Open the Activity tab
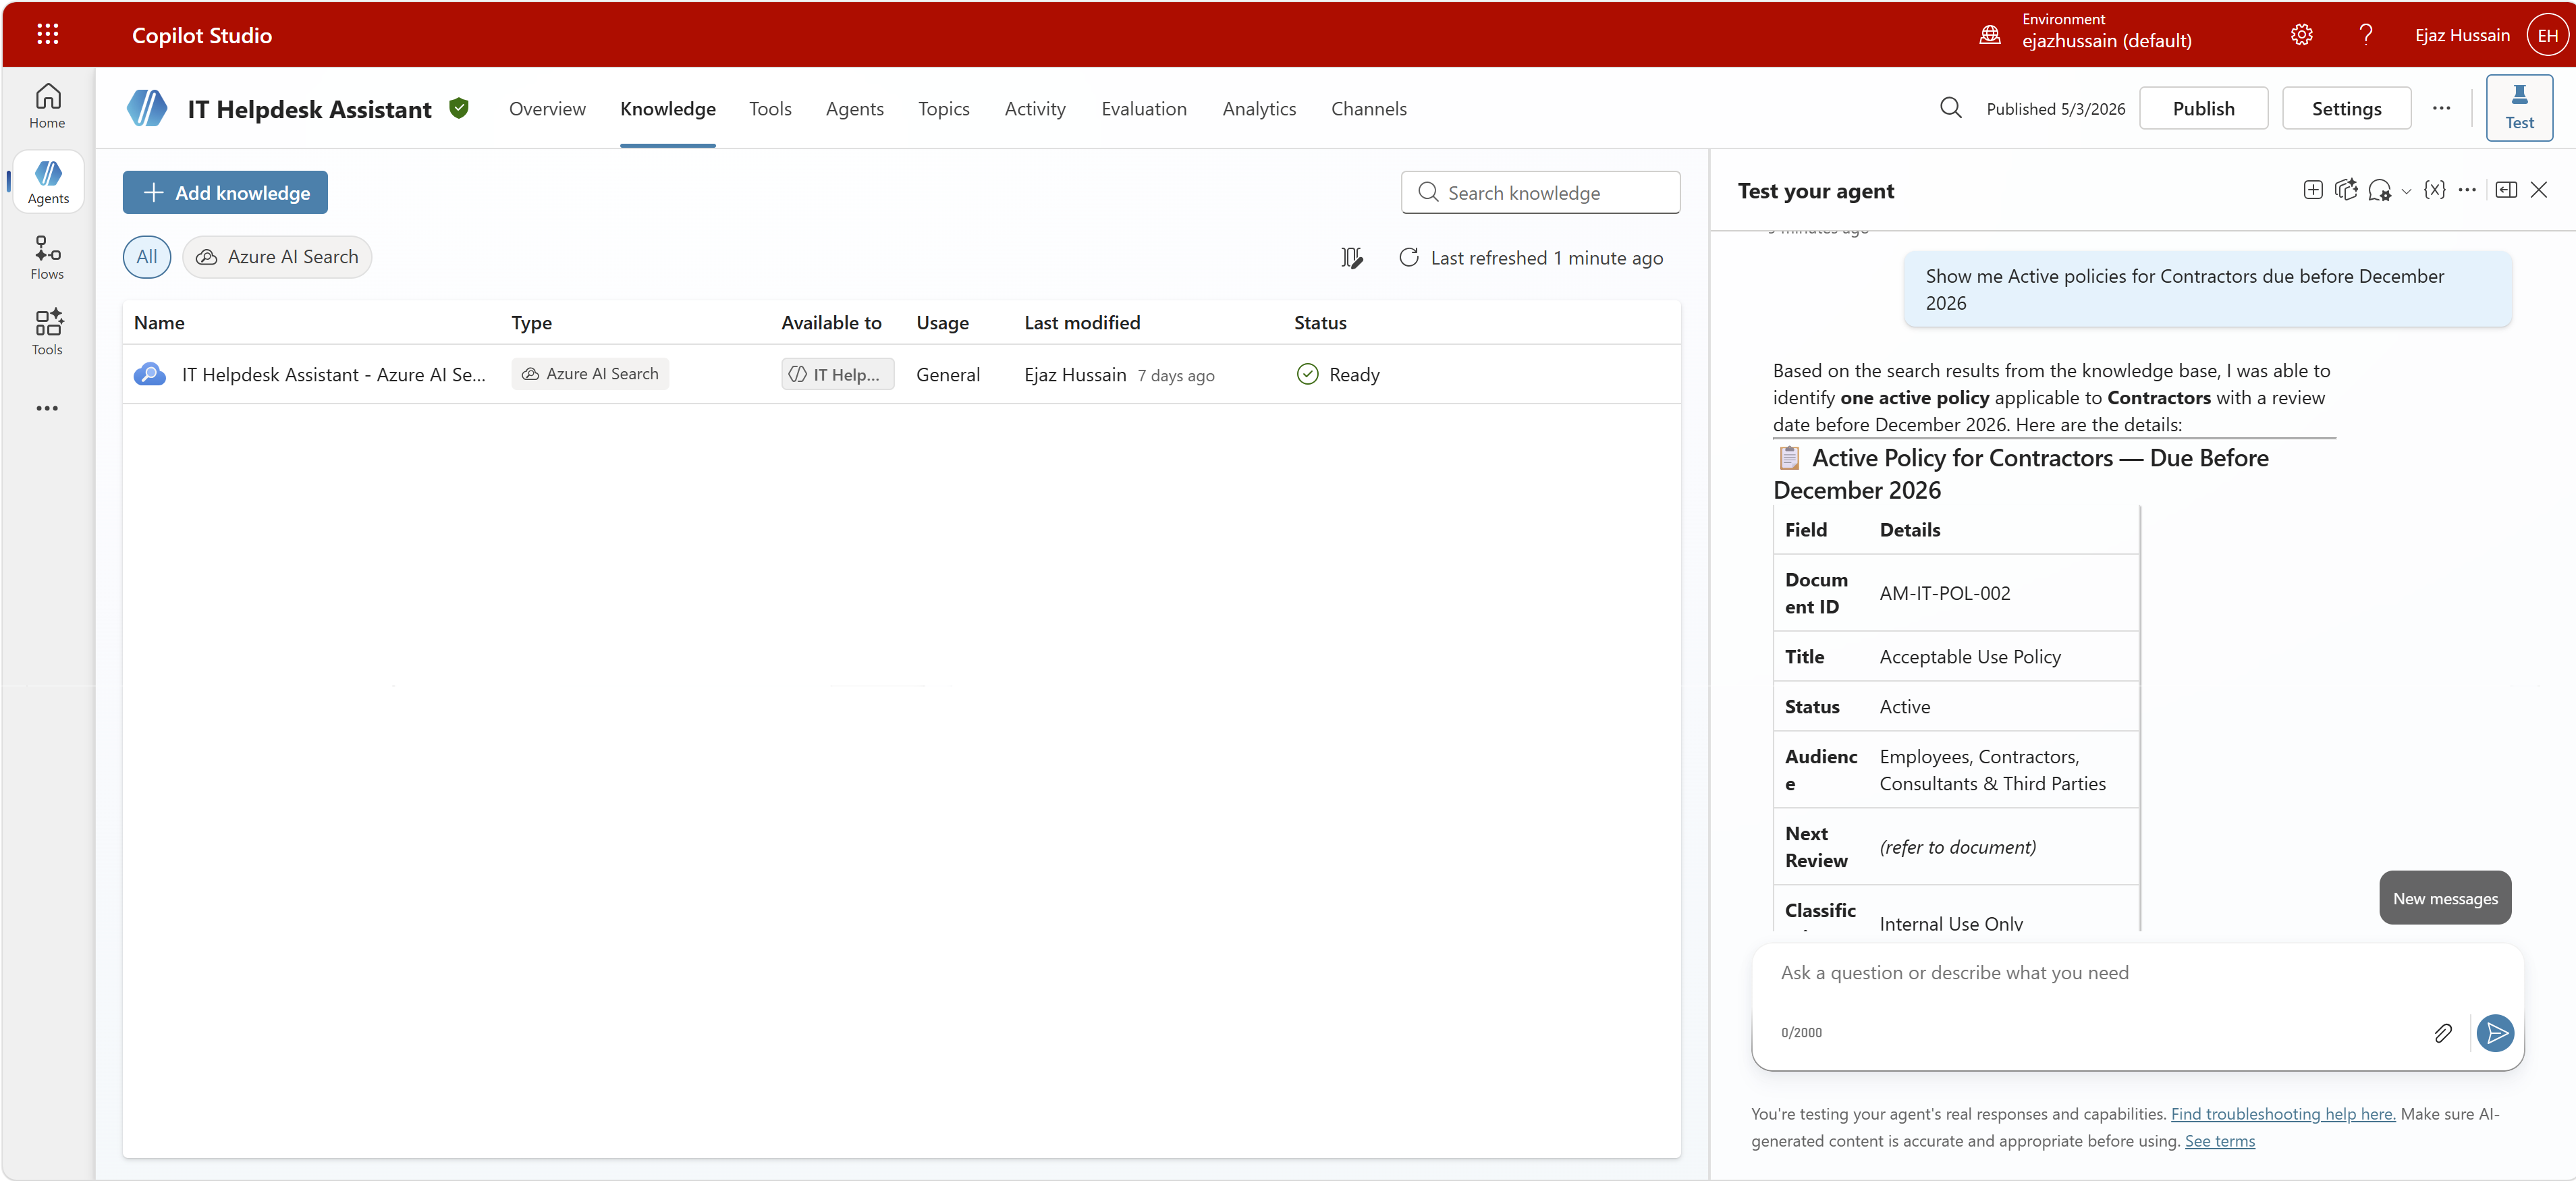The image size is (2576, 1181). pyautogui.click(x=1034, y=108)
